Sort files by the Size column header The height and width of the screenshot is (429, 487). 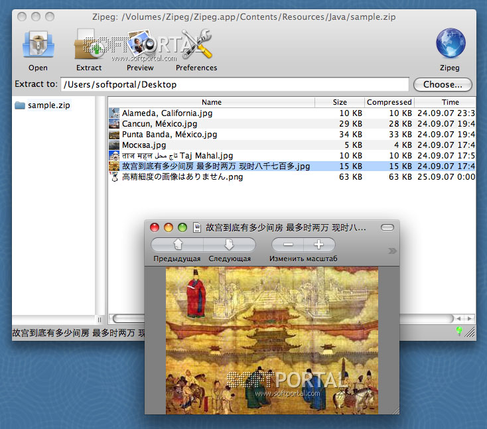[x=340, y=102]
